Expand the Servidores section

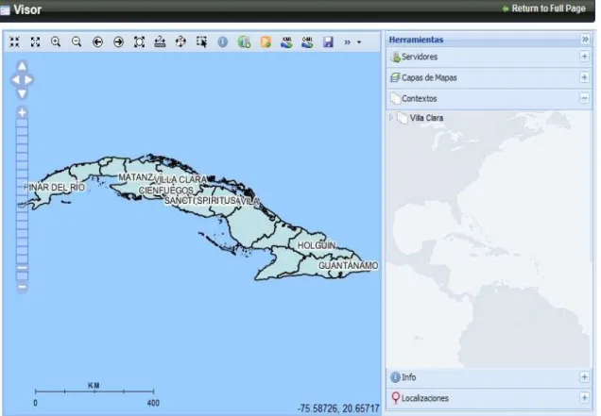584,57
